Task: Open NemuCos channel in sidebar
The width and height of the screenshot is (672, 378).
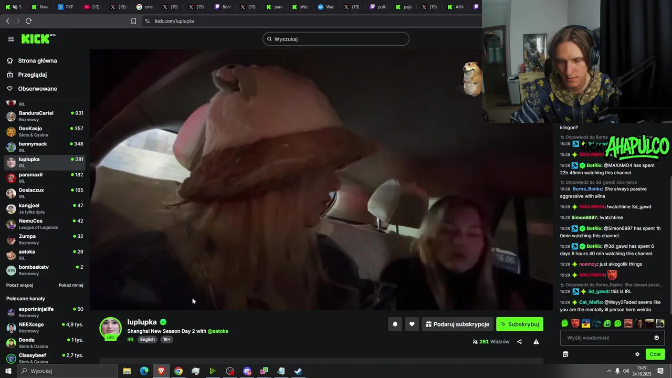Action: [45, 224]
